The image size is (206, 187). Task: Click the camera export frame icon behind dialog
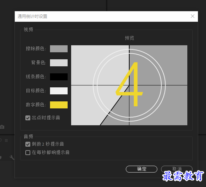2,127
